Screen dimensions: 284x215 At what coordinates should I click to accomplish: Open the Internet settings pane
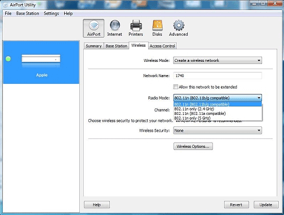tap(115, 28)
